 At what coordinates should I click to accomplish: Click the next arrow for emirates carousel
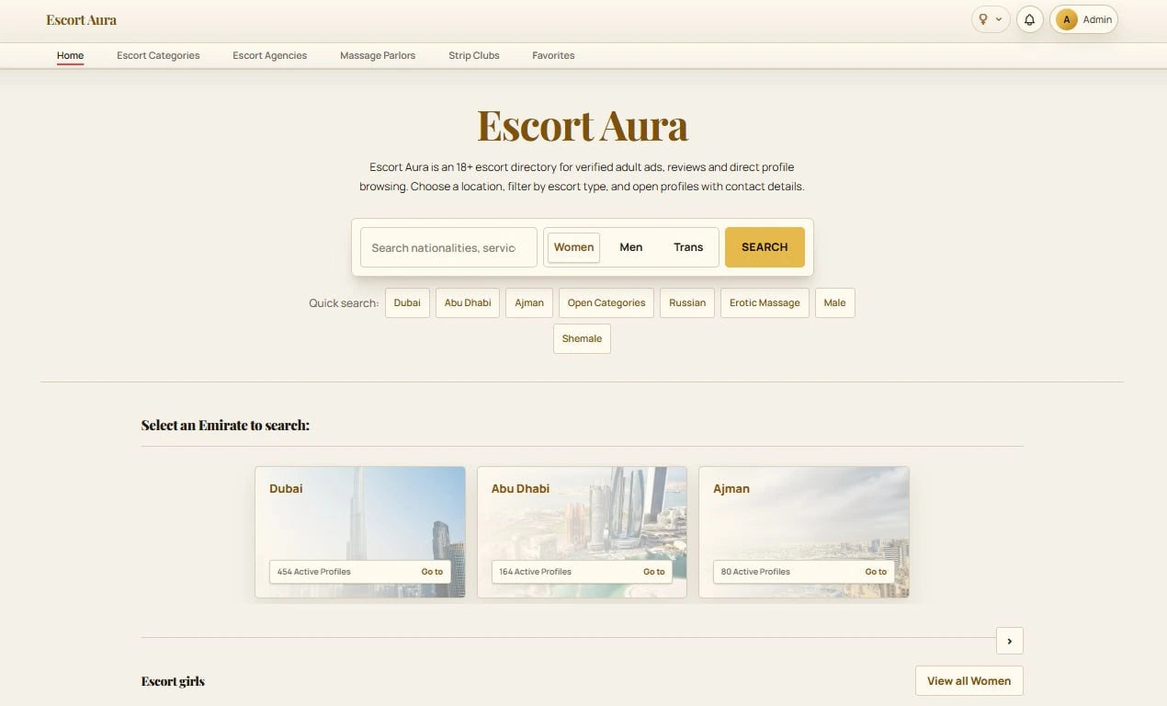pyautogui.click(x=1010, y=641)
